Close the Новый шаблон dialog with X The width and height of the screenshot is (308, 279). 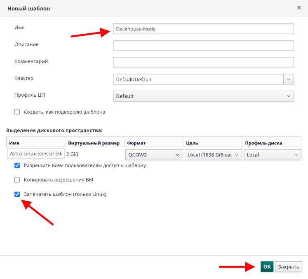click(299, 8)
